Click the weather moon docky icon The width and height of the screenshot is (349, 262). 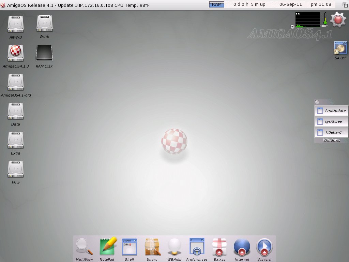pos(340,48)
